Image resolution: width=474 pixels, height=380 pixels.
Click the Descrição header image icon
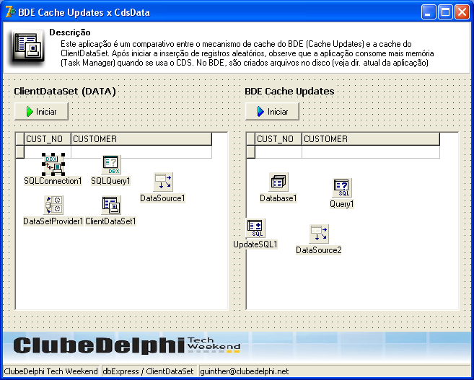tap(27, 48)
